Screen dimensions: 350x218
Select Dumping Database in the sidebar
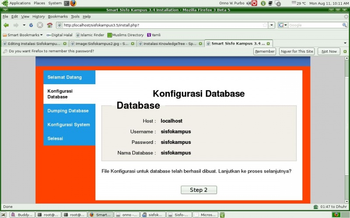pos(68,111)
